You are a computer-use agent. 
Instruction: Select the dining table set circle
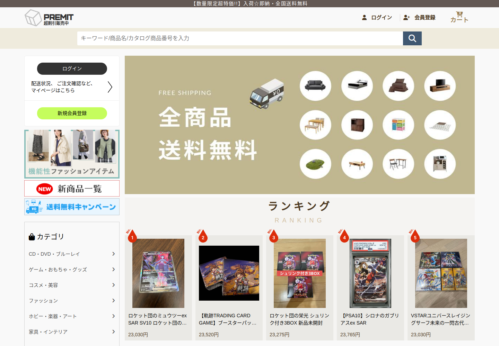click(x=315, y=125)
